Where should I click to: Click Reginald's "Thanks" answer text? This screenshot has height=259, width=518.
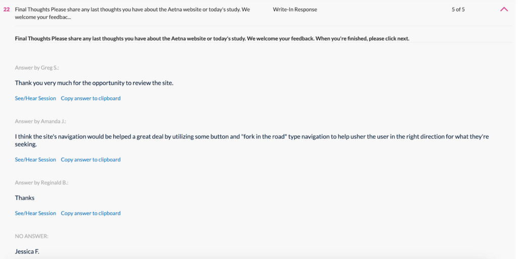[x=25, y=198]
